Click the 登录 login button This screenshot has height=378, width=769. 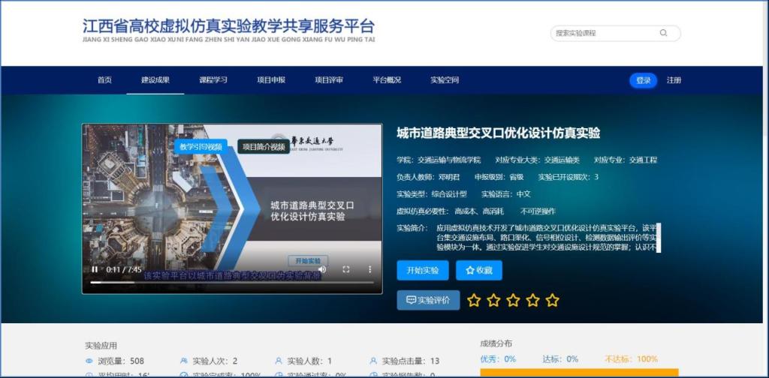point(643,80)
